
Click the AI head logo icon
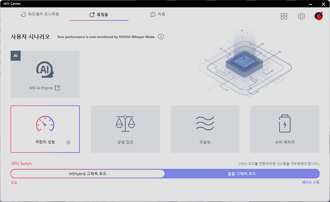(x=45, y=70)
